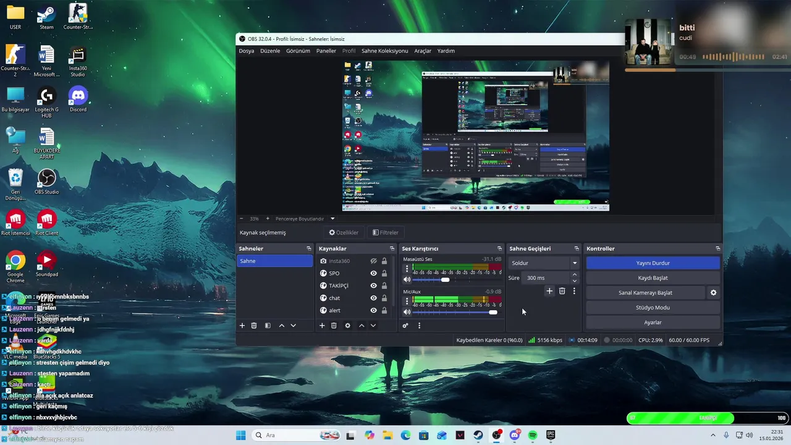This screenshot has width=791, height=445.
Task: Undock the Kaynaklar panel icon
Action: [391, 248]
